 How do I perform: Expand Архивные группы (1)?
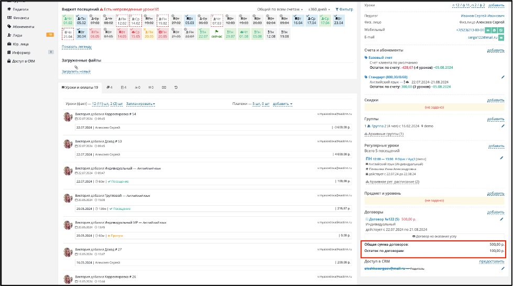pos(384,134)
